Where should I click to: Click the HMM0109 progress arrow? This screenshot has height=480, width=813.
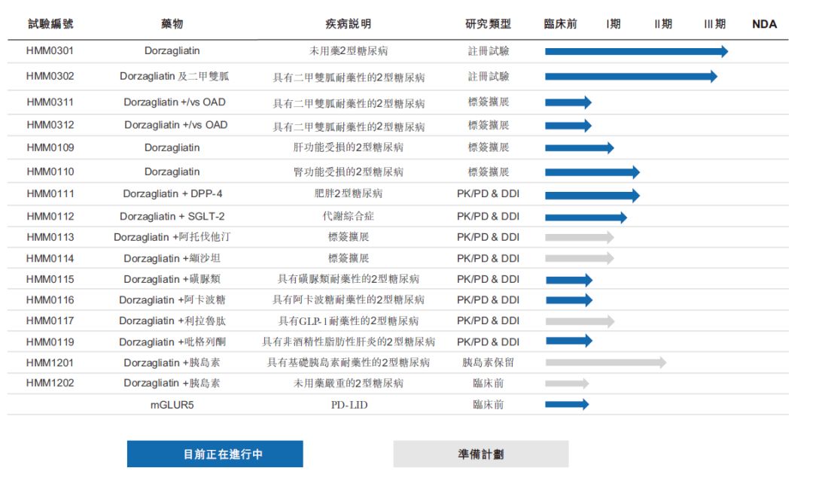[580, 148]
